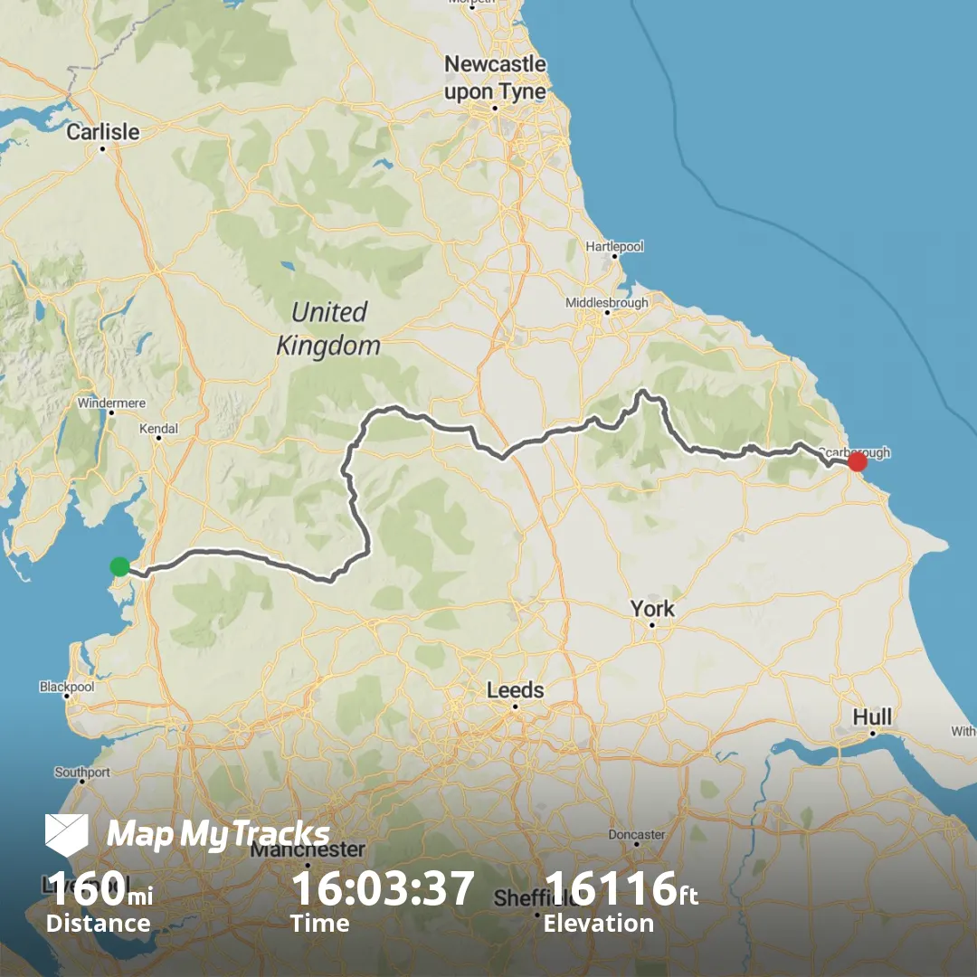Click the Map My Tracks envelope logo icon

67,835
